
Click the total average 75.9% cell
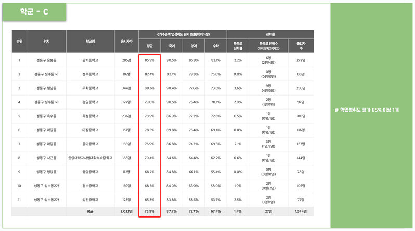[x=150, y=211]
